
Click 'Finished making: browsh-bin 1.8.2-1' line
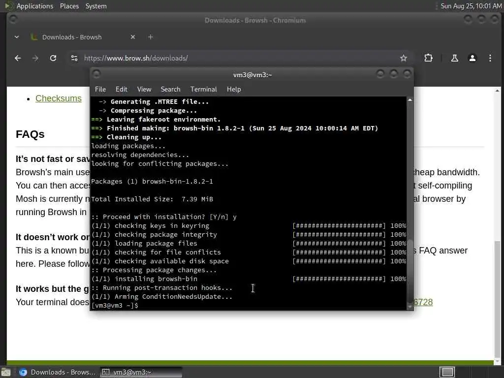click(235, 128)
